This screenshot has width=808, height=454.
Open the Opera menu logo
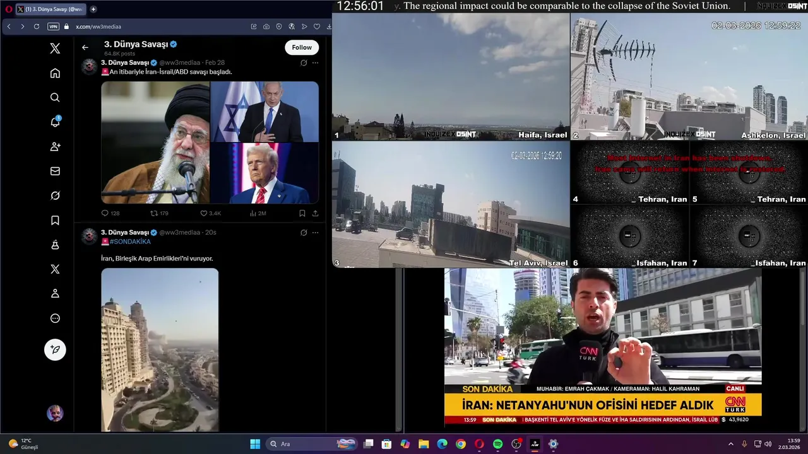pyautogui.click(x=8, y=9)
